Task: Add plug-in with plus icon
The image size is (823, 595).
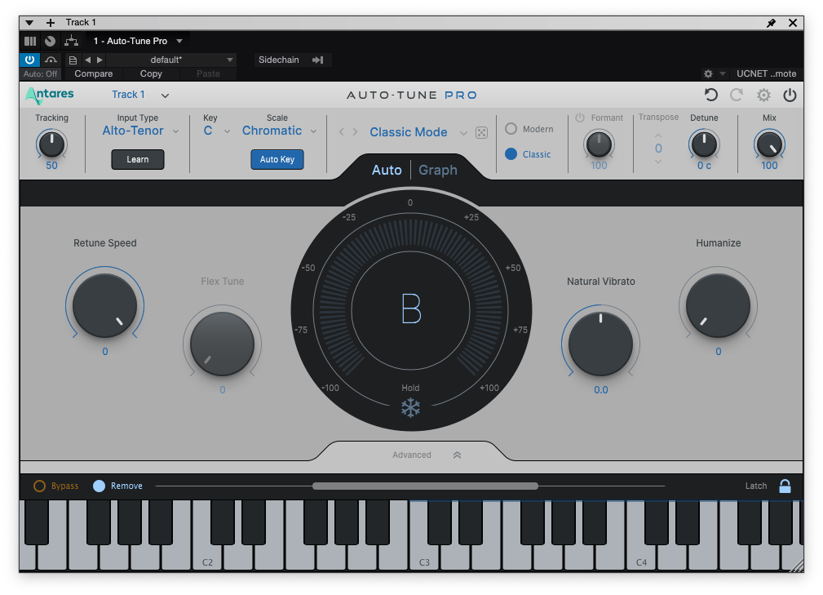Action: click(x=51, y=23)
